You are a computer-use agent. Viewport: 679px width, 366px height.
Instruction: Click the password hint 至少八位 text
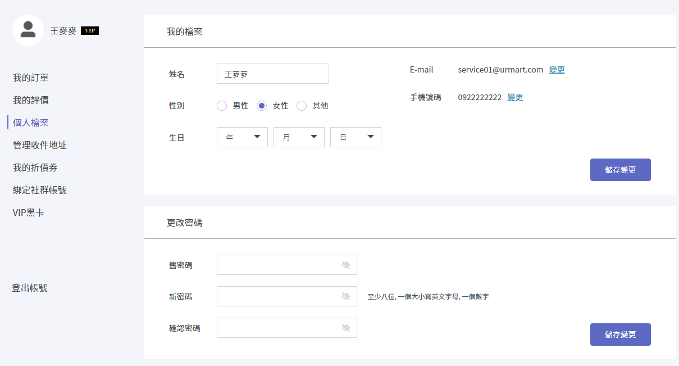pyautogui.click(x=429, y=296)
